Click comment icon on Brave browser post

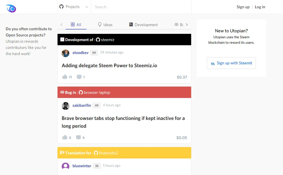click(78, 138)
